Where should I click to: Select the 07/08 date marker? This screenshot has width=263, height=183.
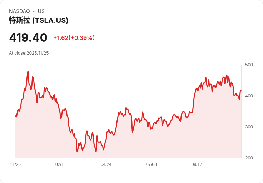[x=152, y=164]
